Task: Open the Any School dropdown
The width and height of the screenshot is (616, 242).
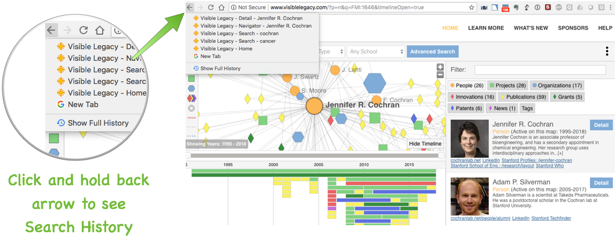Action: point(376,52)
